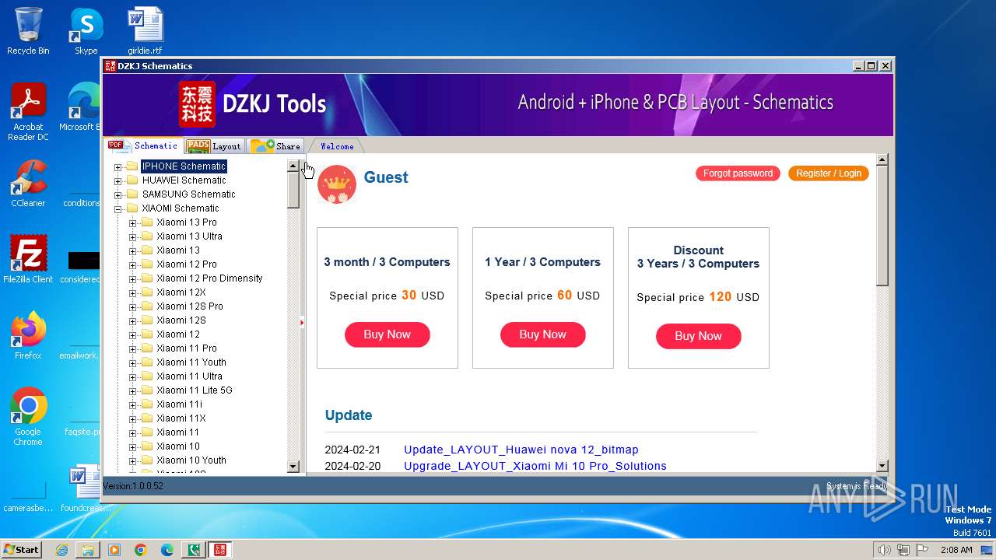Click Forgot password button

[x=738, y=173]
